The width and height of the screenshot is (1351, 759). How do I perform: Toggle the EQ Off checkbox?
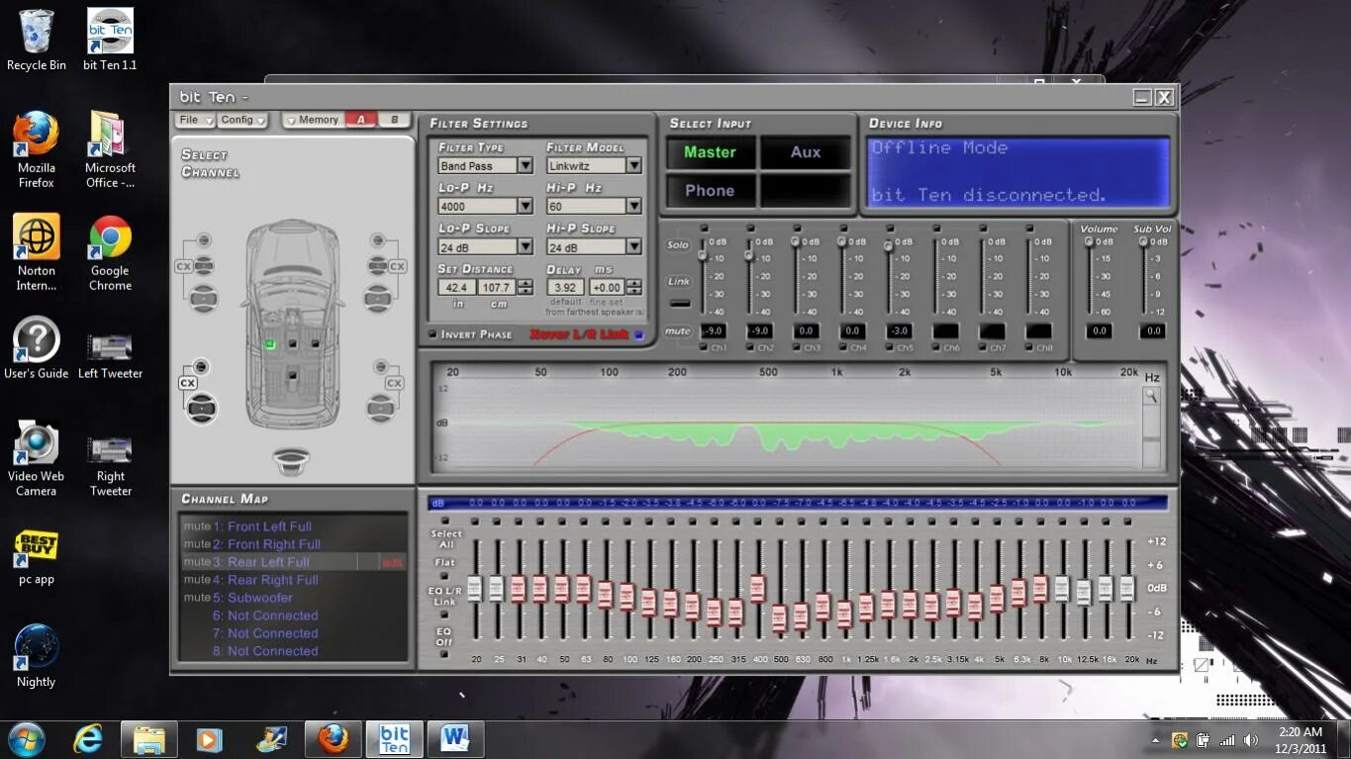click(x=443, y=654)
